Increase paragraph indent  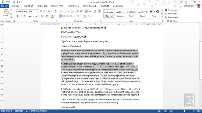pos(81,11)
